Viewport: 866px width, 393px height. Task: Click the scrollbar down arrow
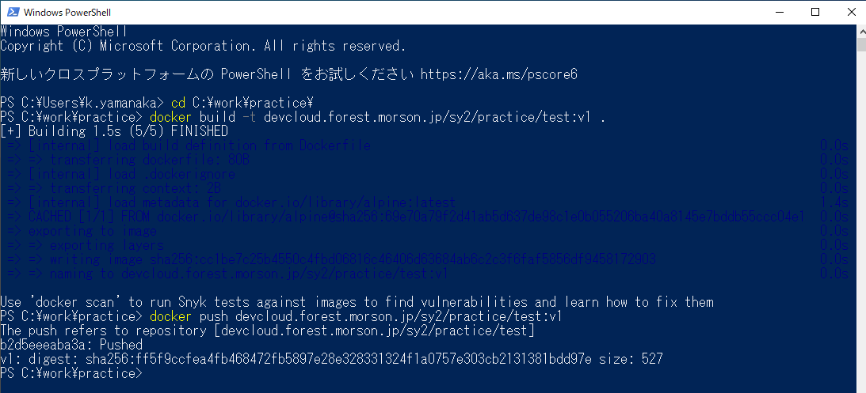point(860,387)
